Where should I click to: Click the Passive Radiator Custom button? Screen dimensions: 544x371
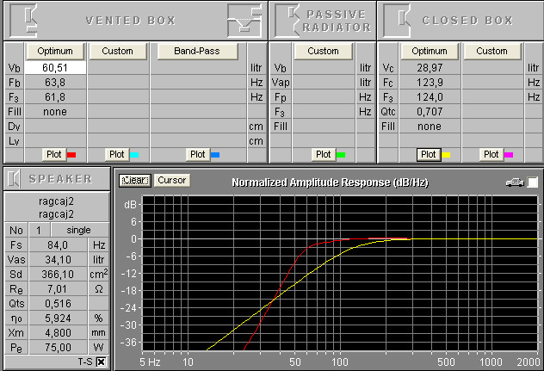click(323, 51)
